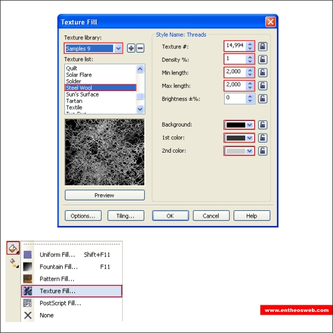Click the Uniform Fill purple square icon
The width and height of the screenshot is (333, 333).
[x=28, y=255]
